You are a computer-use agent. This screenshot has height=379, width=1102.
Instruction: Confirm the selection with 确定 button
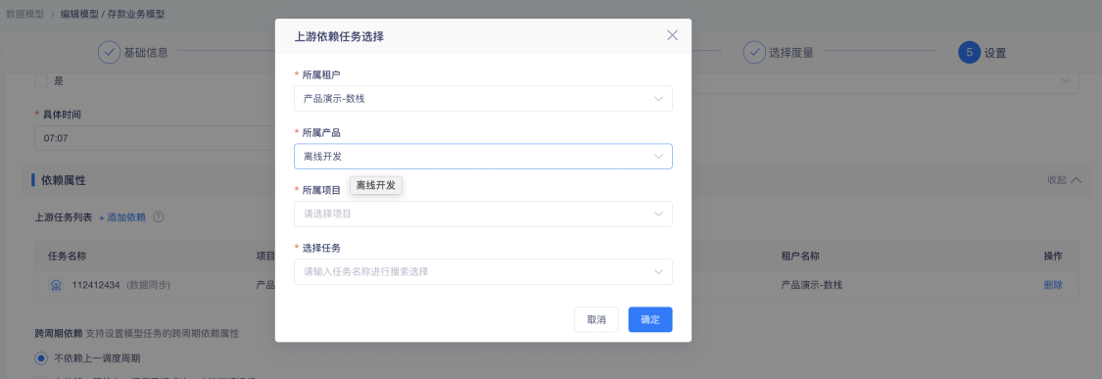650,319
